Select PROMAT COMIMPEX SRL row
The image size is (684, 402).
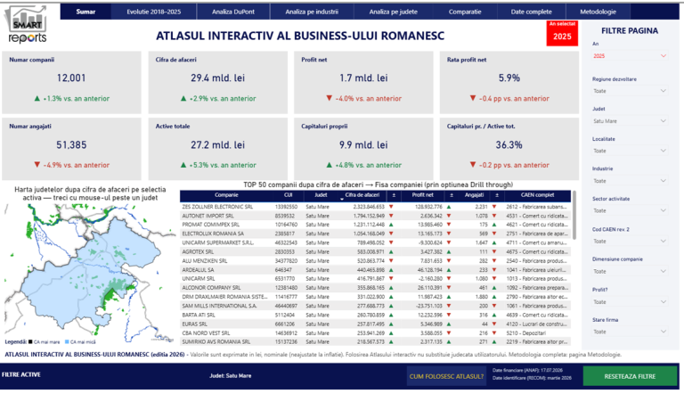375,225
